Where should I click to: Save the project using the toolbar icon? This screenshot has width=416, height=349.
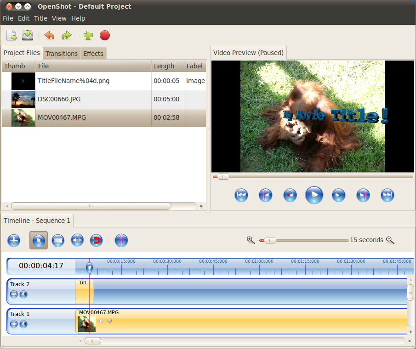28,35
